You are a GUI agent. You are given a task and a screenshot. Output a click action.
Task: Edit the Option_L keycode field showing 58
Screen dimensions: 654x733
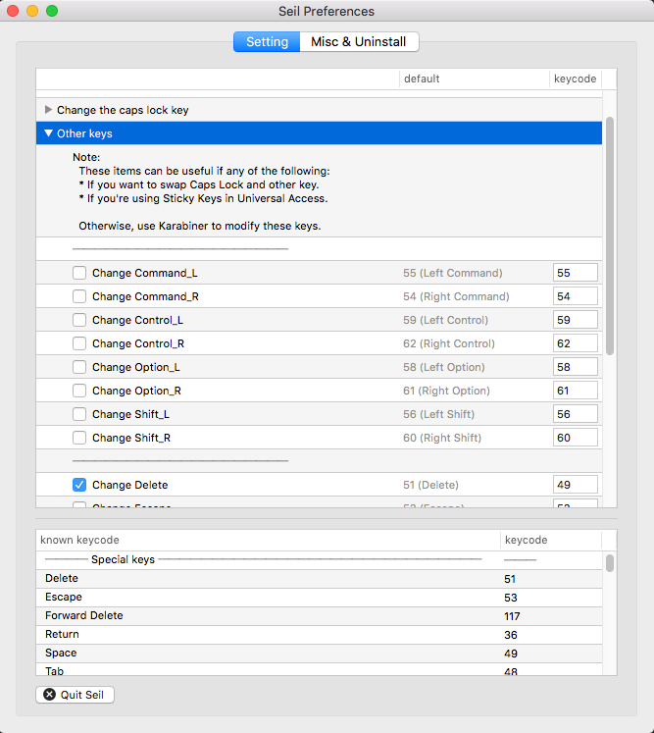click(575, 367)
